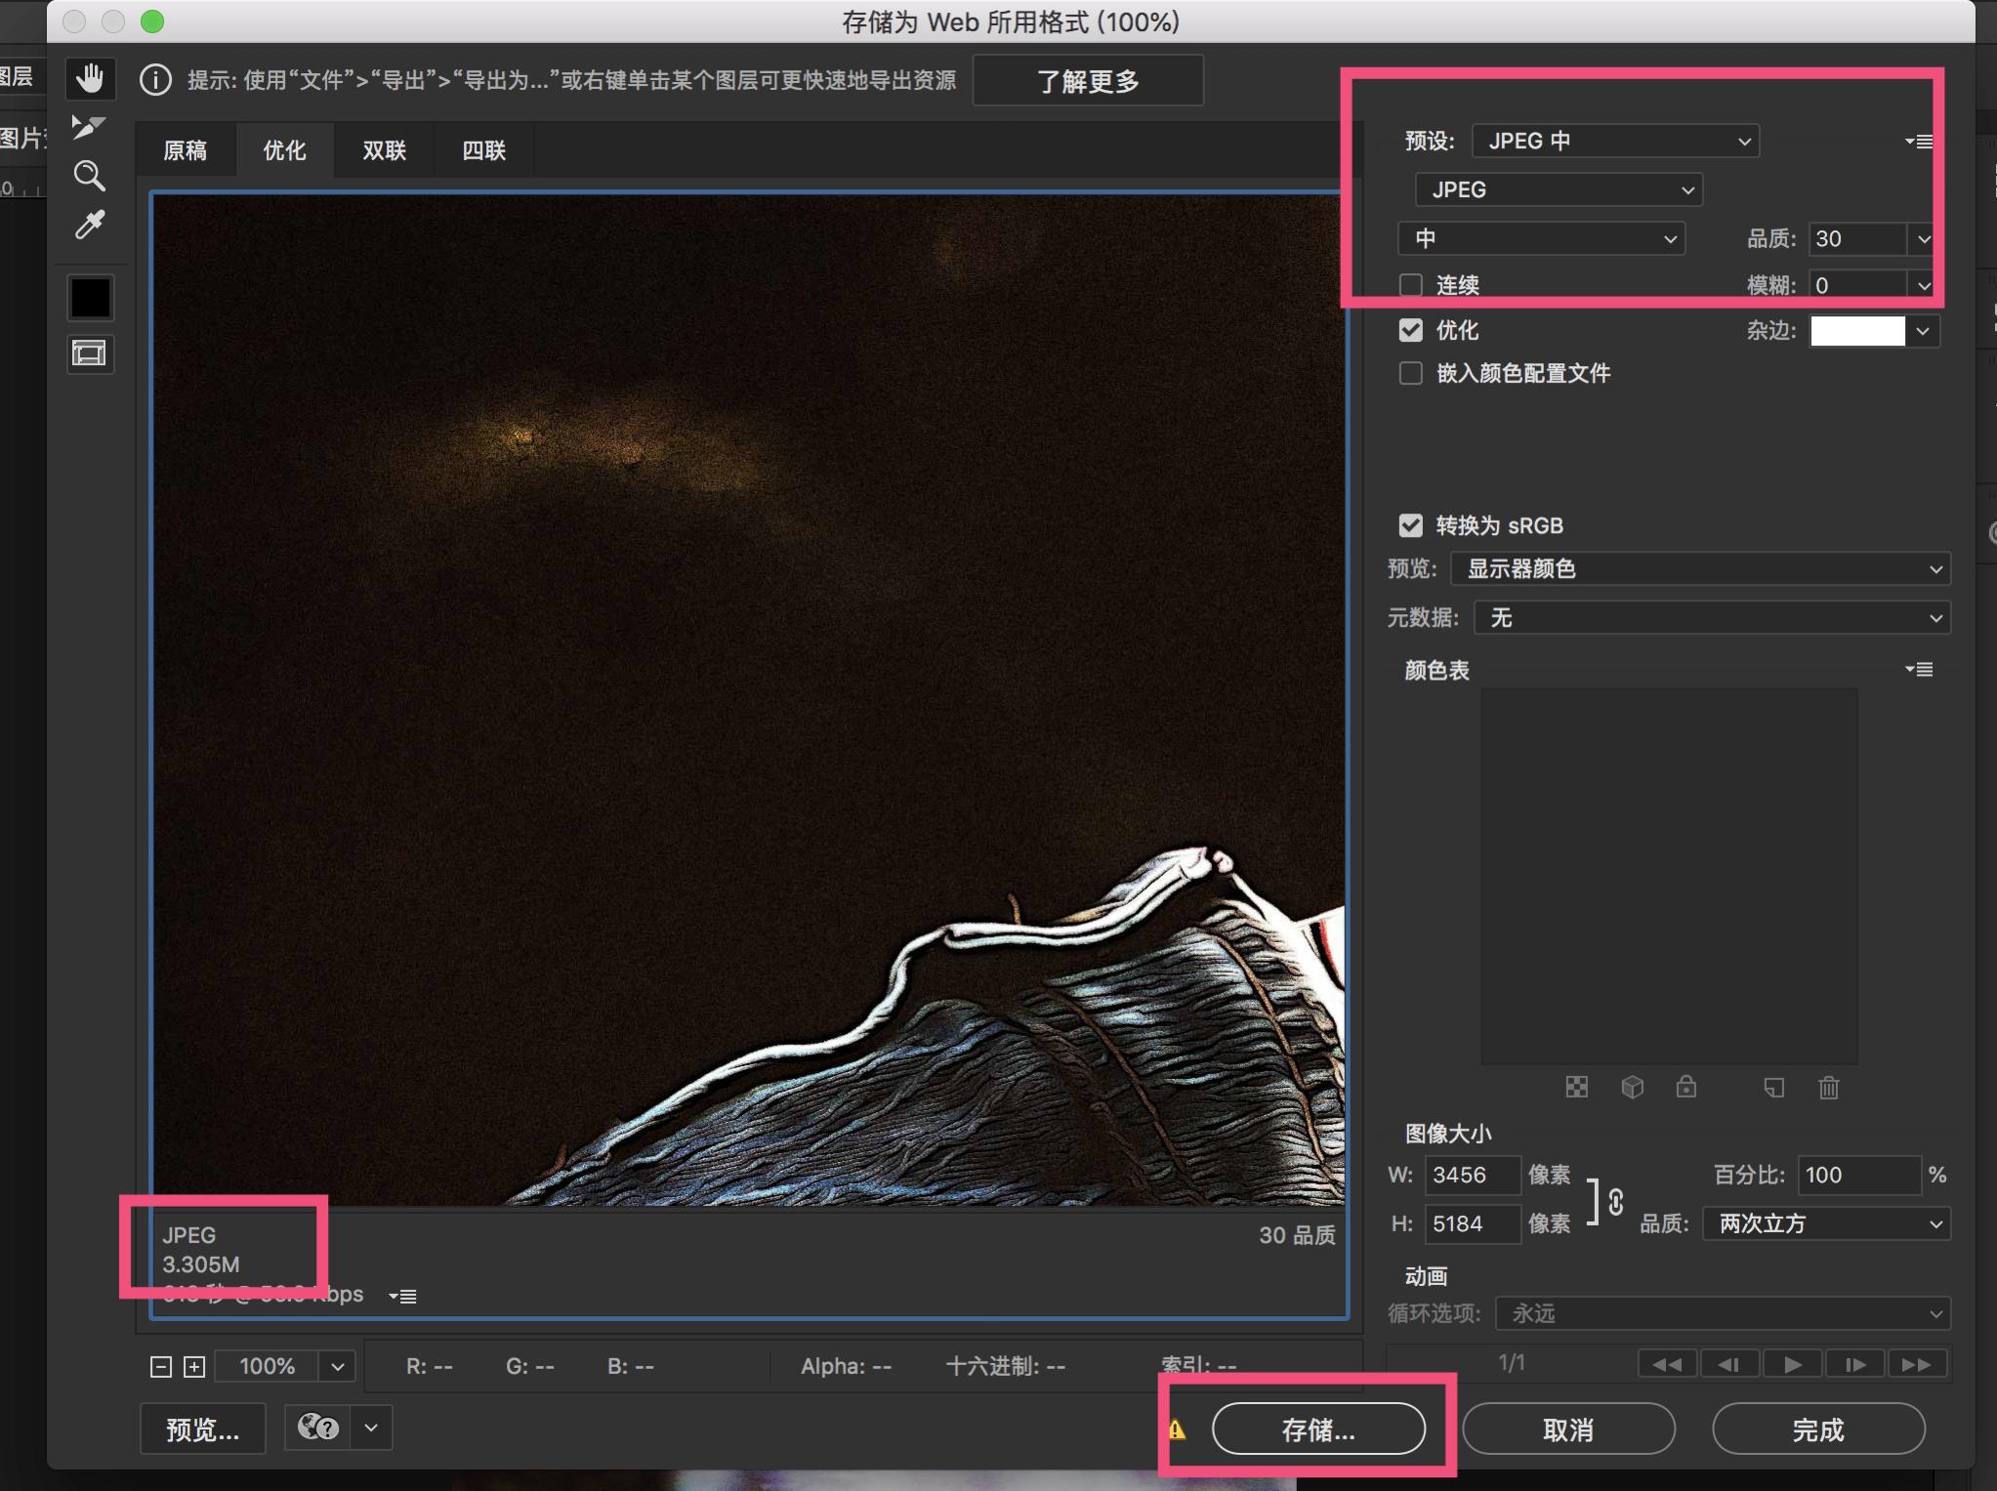Viewport: 1997px width, 1491px height.
Task: Click the 存储... button
Action: 1317,1429
